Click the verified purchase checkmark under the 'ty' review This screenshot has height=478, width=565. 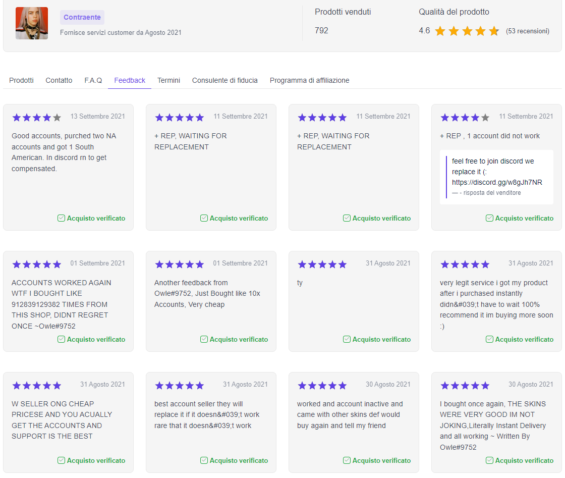[x=347, y=339]
